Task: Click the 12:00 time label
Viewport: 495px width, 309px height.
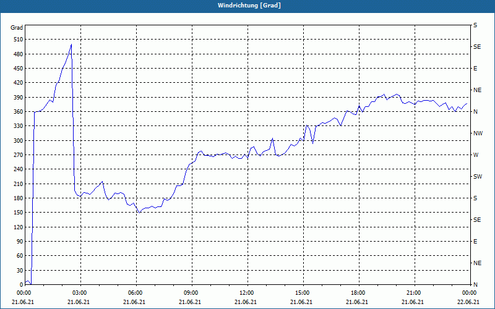Action: (x=246, y=293)
